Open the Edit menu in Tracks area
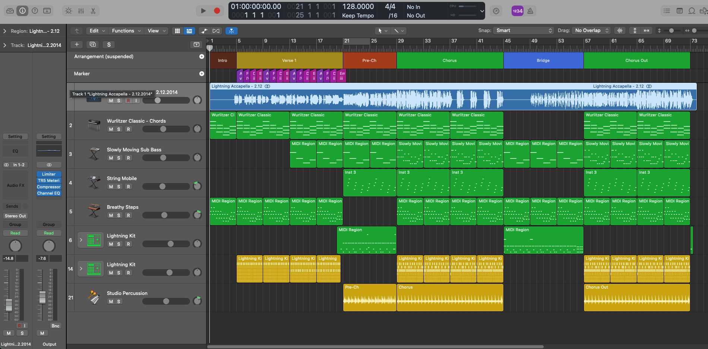The width and height of the screenshot is (708, 349). (97, 31)
